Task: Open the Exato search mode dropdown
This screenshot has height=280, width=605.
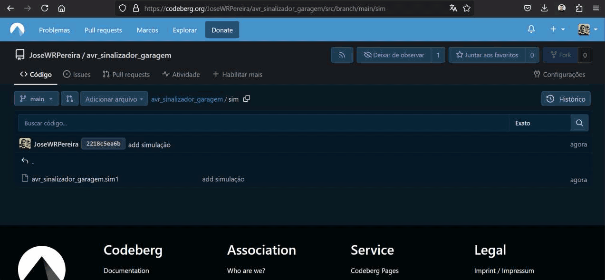Action: click(540, 123)
